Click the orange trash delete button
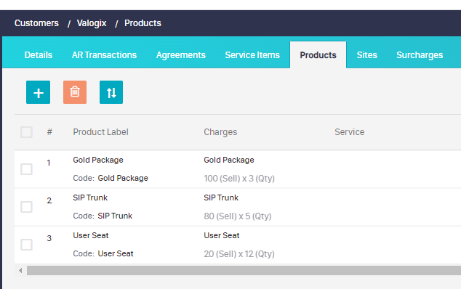 (x=75, y=92)
